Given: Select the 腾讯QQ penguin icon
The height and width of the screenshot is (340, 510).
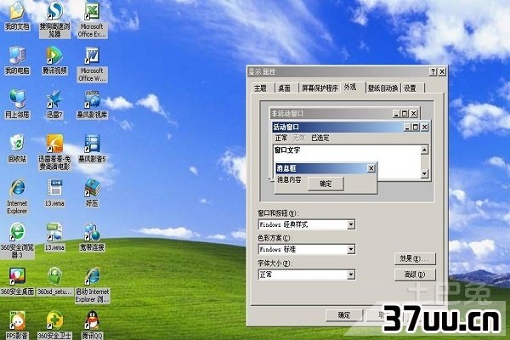Looking at the screenshot, I should point(93,326).
